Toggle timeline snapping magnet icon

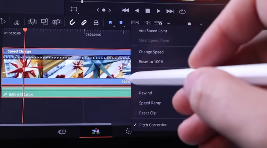(72, 22)
